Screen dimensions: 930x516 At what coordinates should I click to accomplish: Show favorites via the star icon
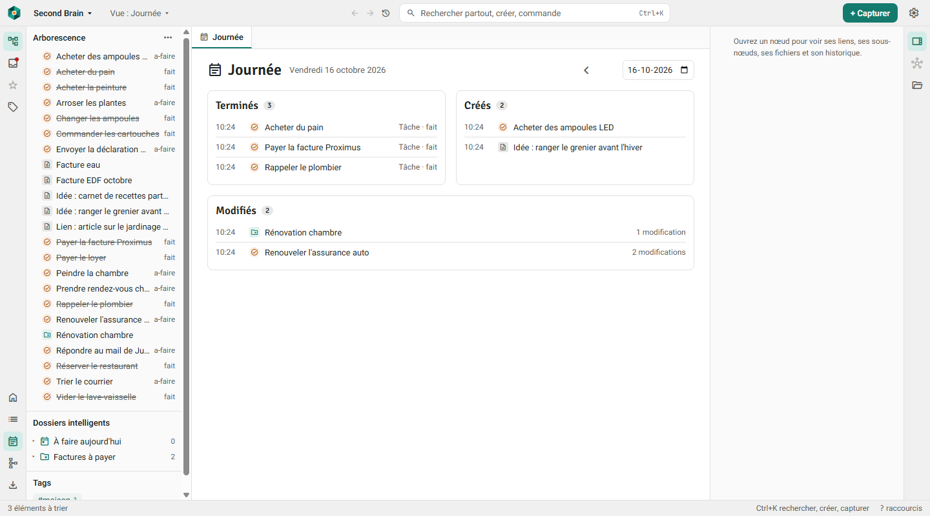[13, 85]
